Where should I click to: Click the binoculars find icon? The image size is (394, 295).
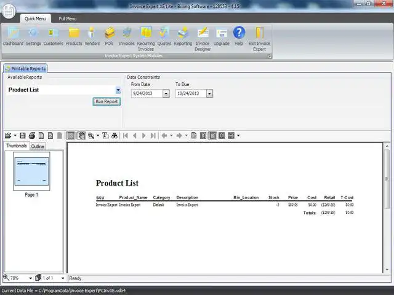click(x=115, y=136)
